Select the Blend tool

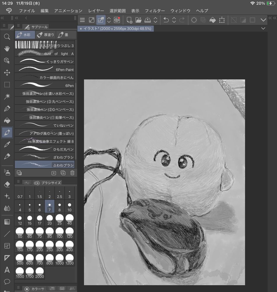pyautogui.click(x=7, y=208)
